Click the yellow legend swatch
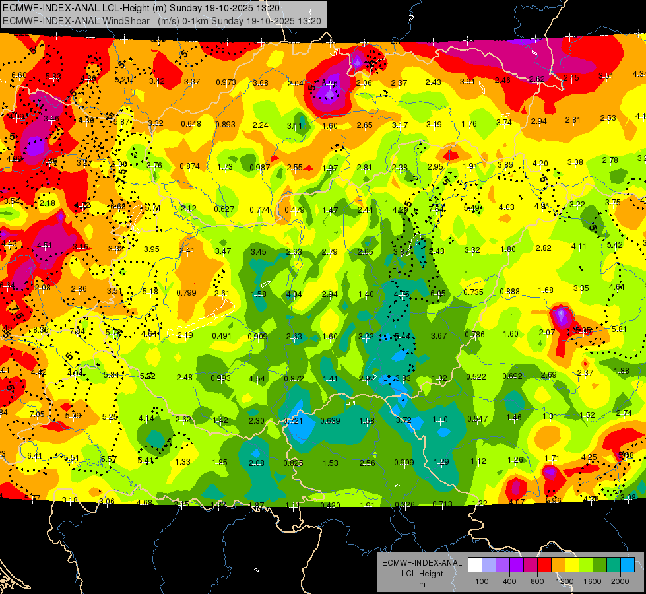The height and width of the screenshot is (594, 646). click(x=572, y=564)
